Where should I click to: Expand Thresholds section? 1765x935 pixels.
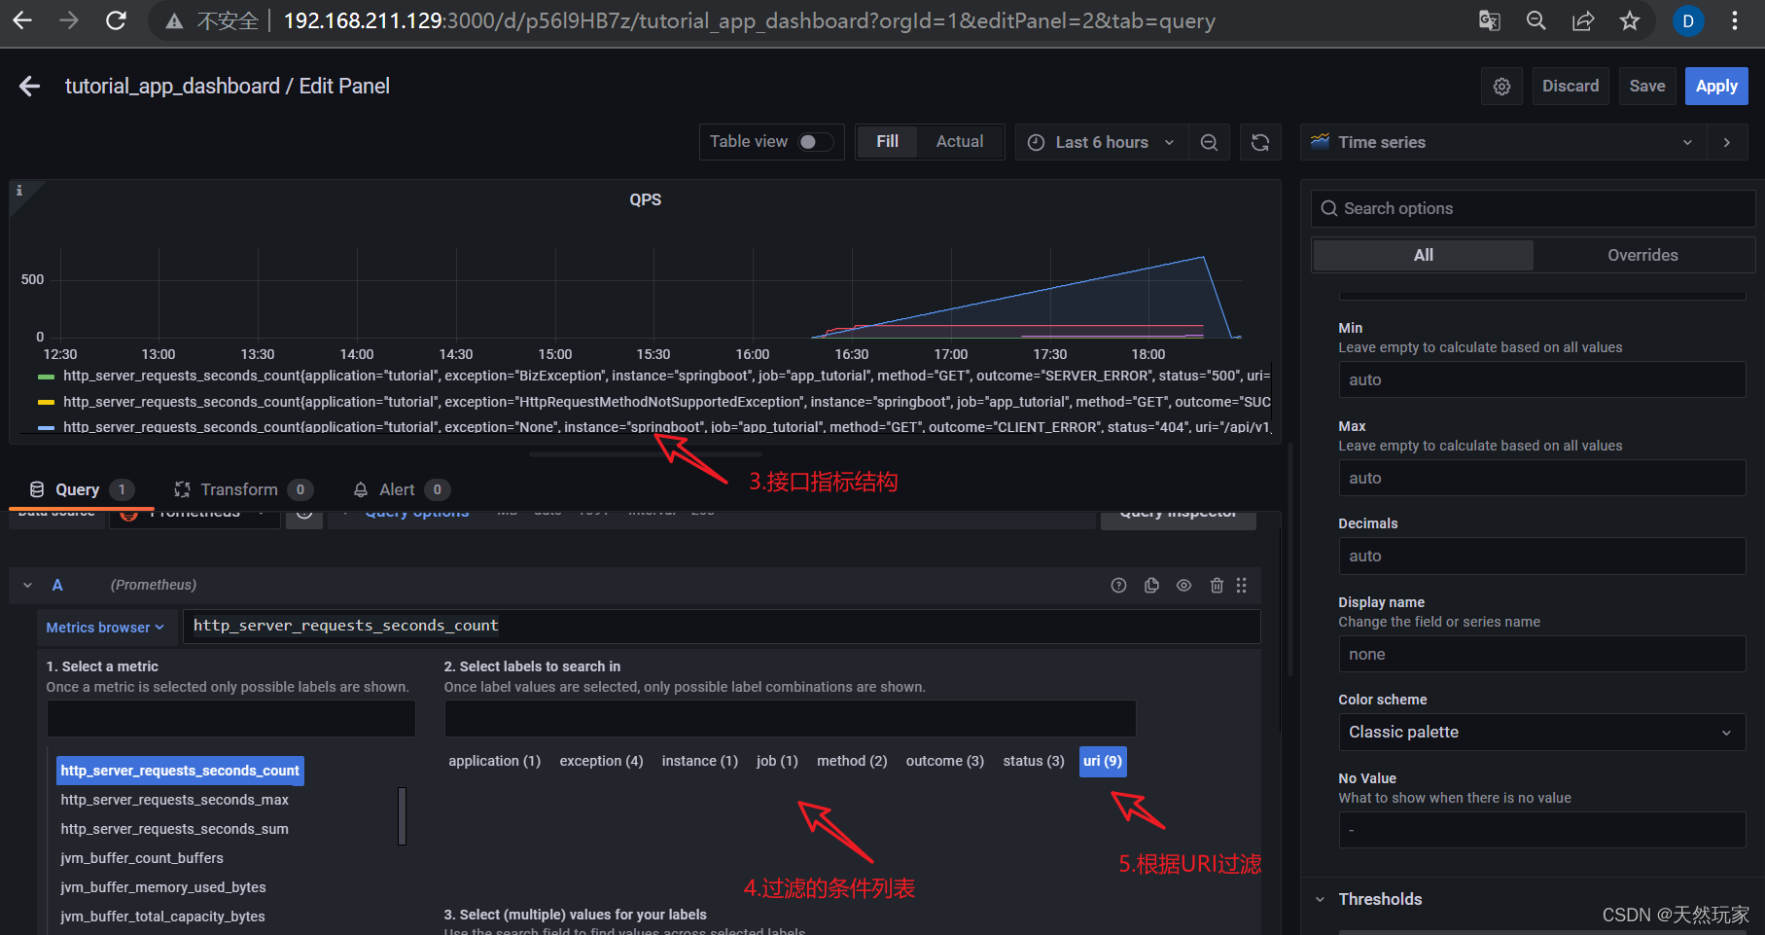[1379, 899]
